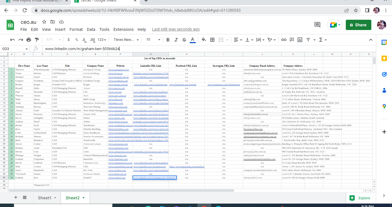
Task: Click the www.south32.net website link cell
Action: (120, 178)
